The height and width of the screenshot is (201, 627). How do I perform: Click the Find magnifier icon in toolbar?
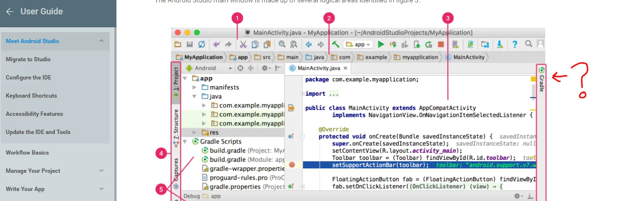click(x=282, y=45)
